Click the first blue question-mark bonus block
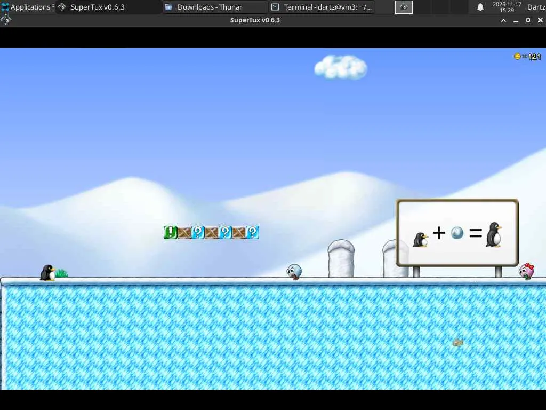This screenshot has height=410, width=546. [x=198, y=232]
